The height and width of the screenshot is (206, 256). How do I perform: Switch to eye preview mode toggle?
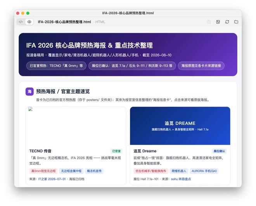[29, 22]
